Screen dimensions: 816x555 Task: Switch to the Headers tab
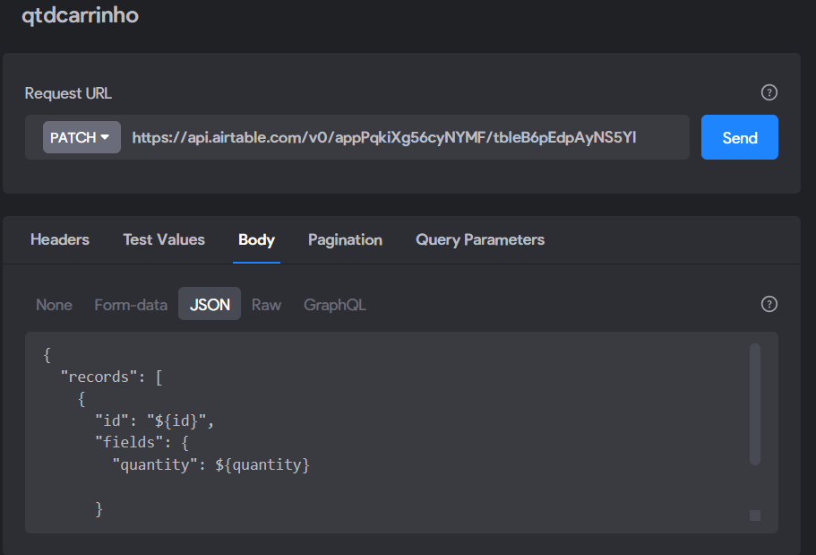coord(60,239)
